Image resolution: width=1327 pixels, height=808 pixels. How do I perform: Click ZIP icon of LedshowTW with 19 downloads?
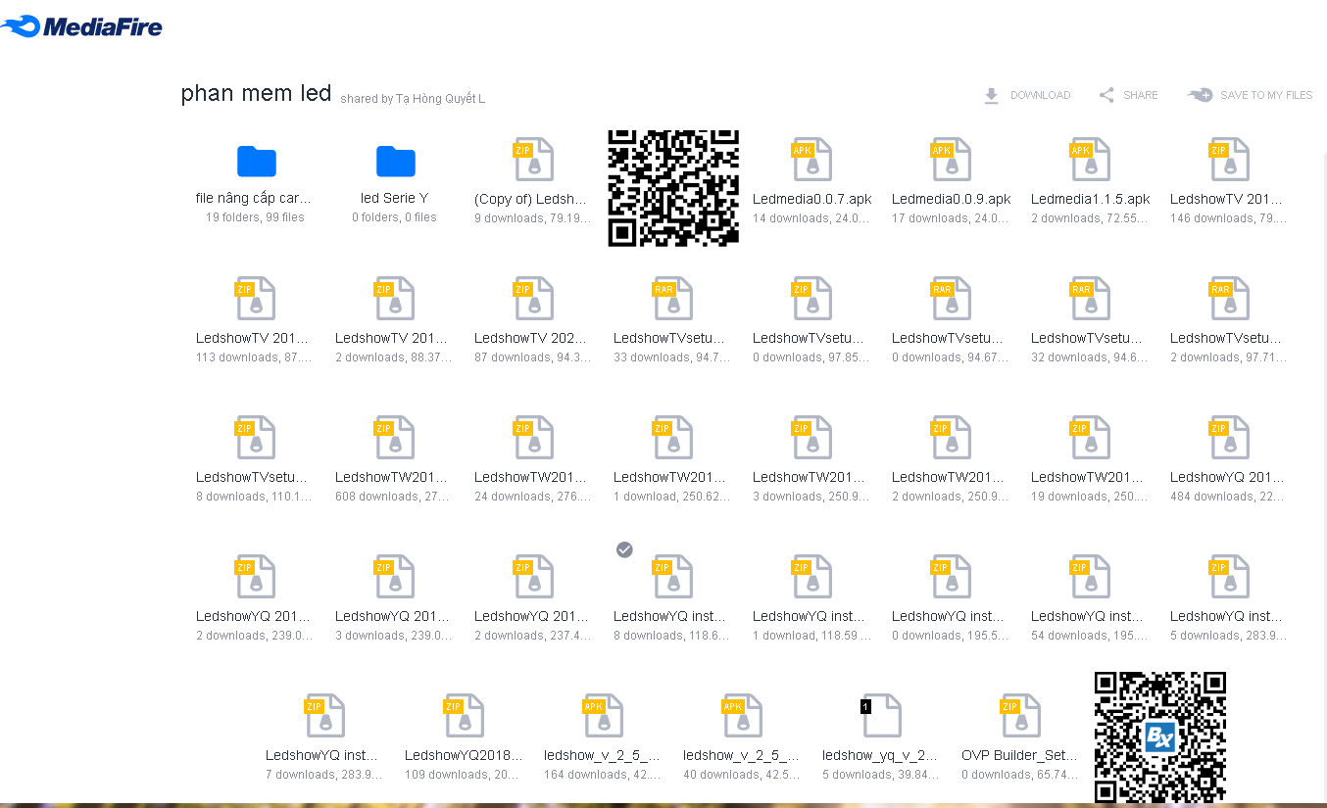(1092, 437)
